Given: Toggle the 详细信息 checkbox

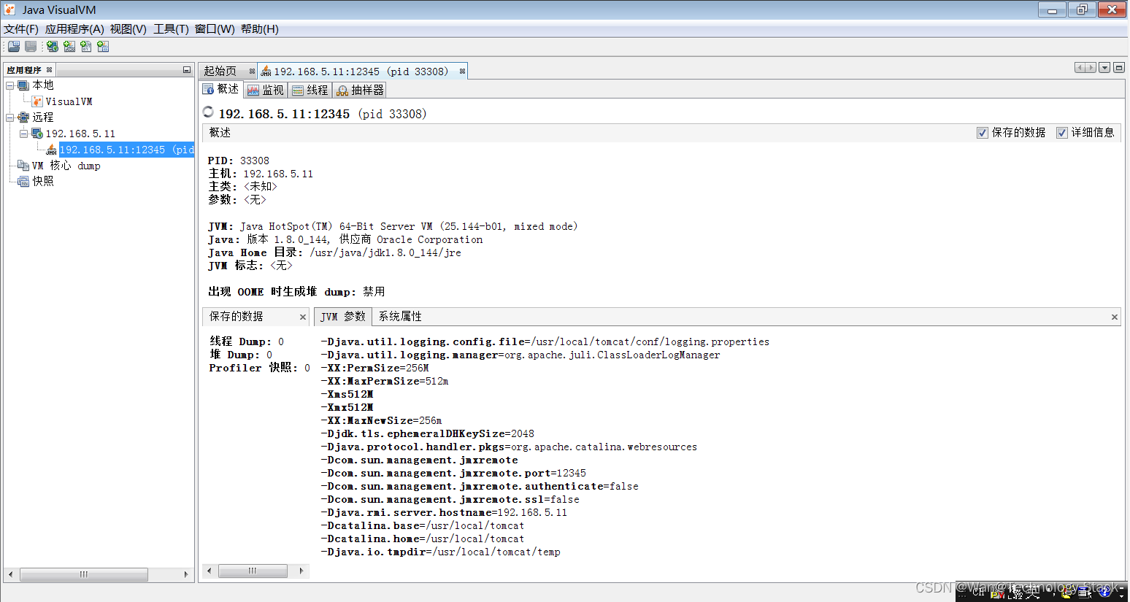Looking at the screenshot, I should [x=1062, y=133].
